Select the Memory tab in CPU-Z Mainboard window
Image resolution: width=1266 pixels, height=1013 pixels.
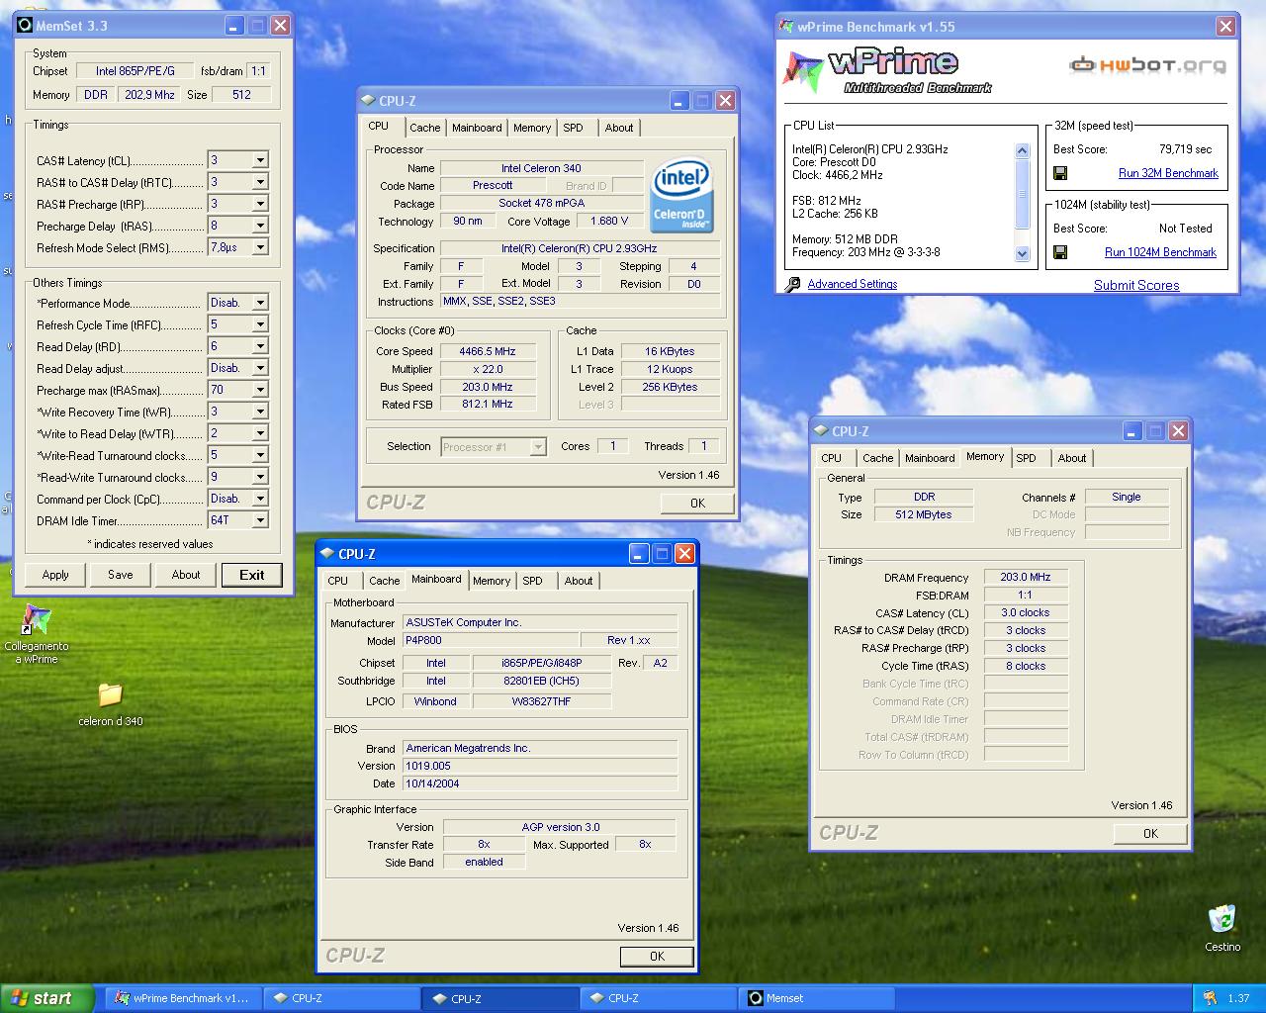(x=492, y=581)
